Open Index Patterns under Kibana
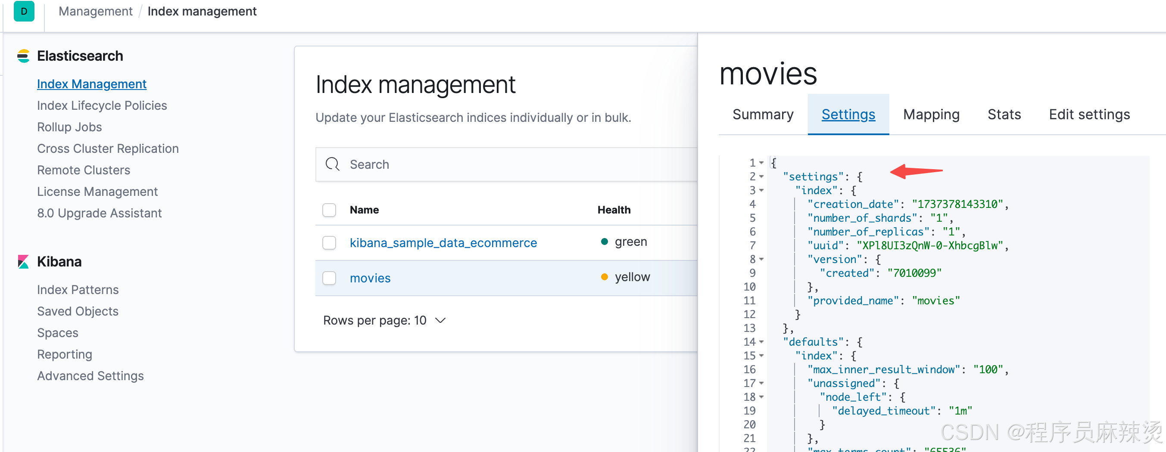Screen dimensions: 1166x452 [x=78, y=290]
